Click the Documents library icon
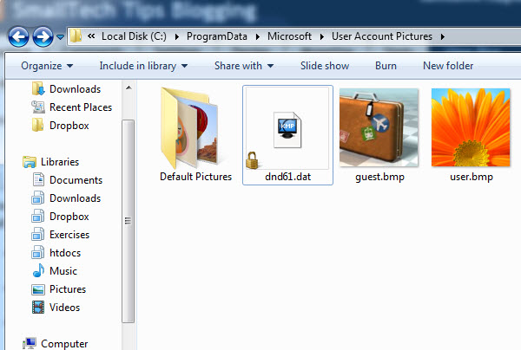Viewport: 521px width, 350px height. (x=38, y=179)
